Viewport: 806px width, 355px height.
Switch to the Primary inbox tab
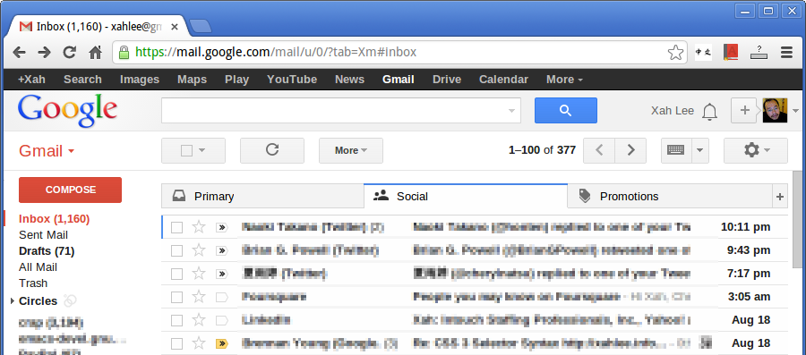click(x=262, y=197)
